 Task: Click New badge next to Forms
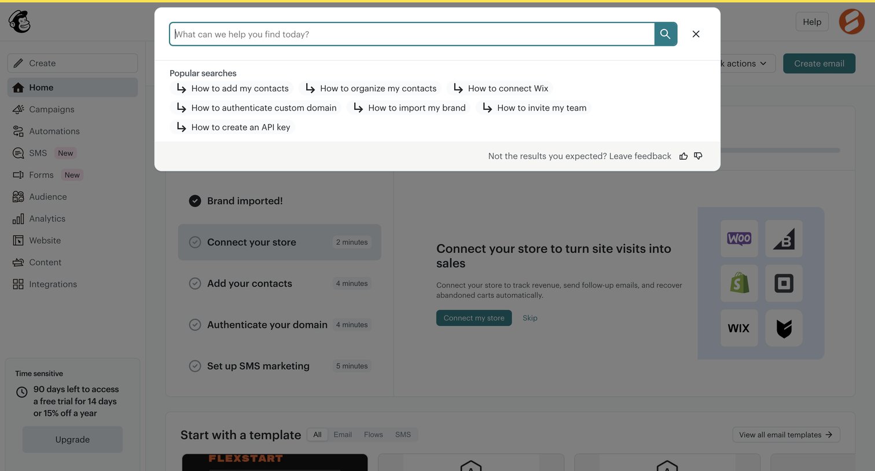pos(72,175)
